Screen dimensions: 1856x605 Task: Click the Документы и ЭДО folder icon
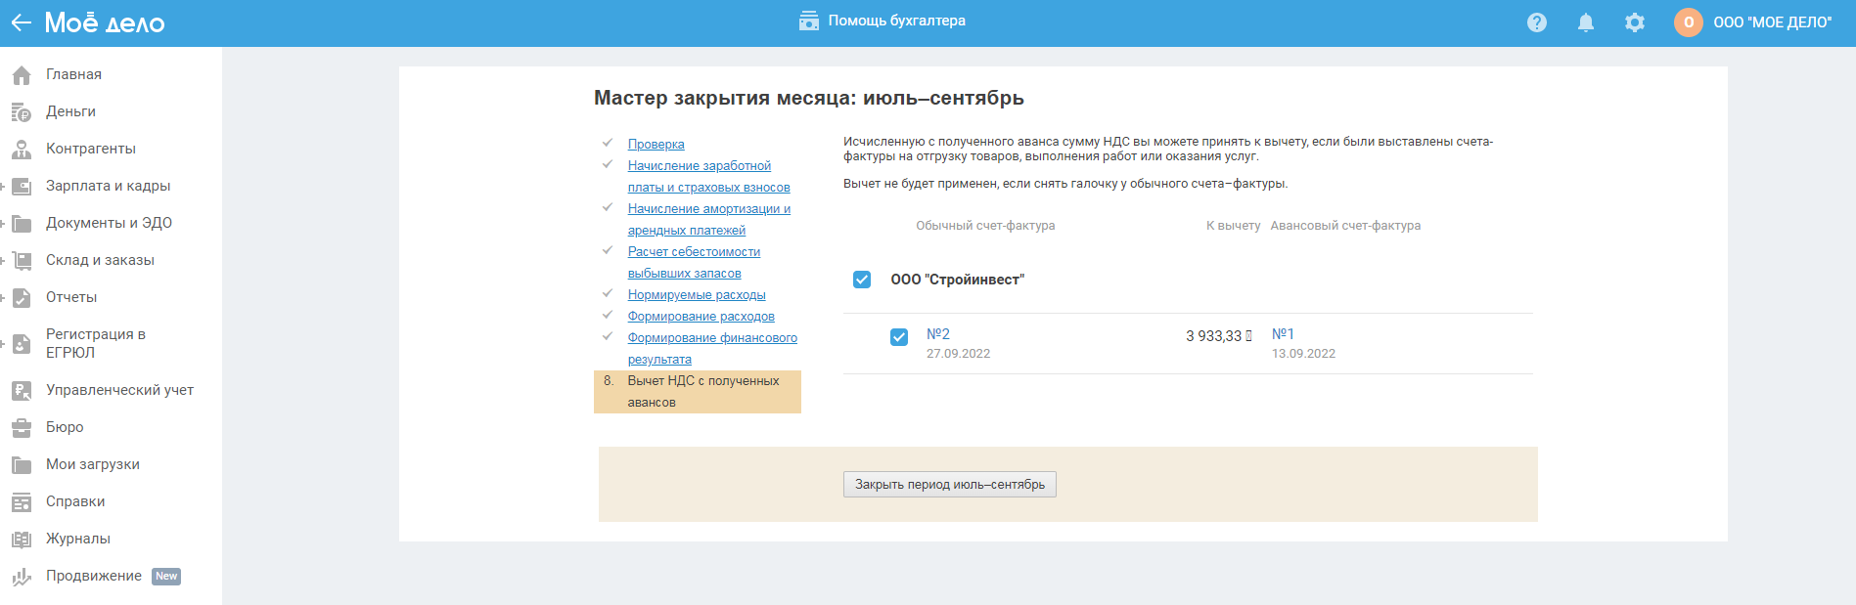tap(22, 223)
